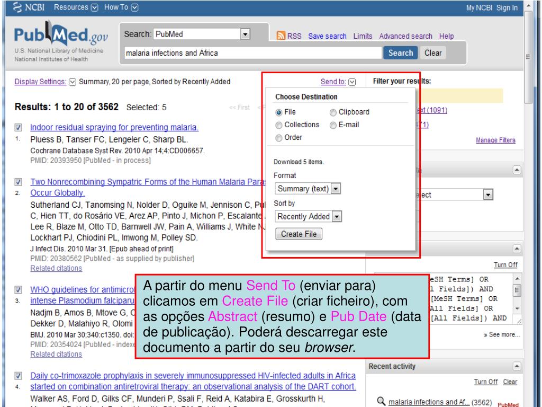Open the Help link
This screenshot has width=542, height=407.
tap(446, 36)
